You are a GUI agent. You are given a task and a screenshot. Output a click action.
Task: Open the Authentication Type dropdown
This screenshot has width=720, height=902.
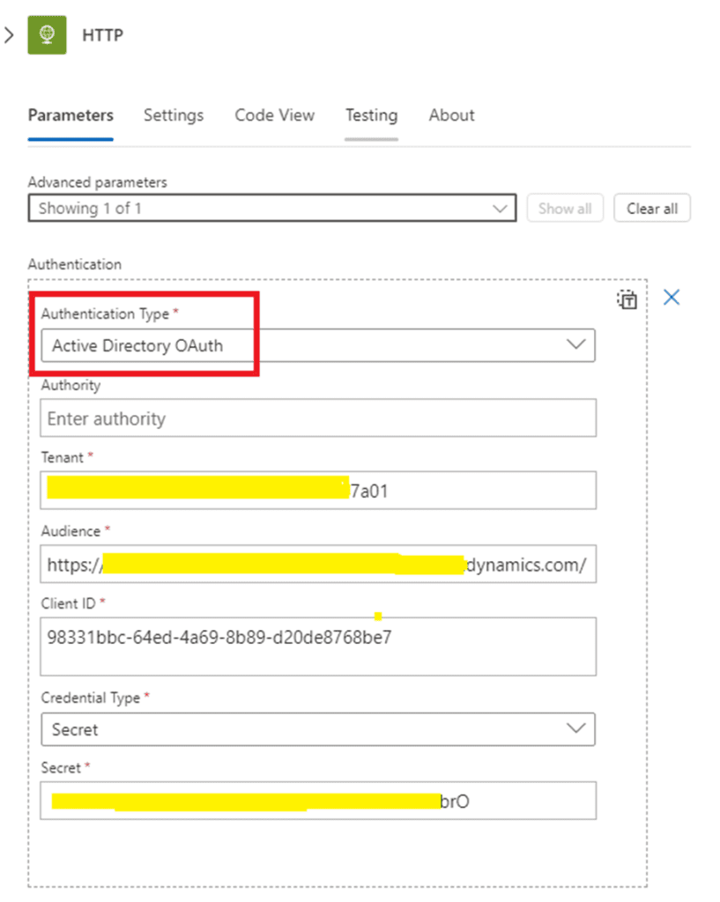317,345
